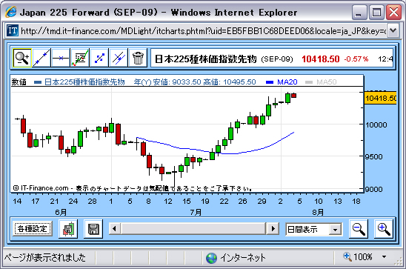Open the address bar dropdown arrow
This screenshot has height=269, width=406.
pos(393,31)
